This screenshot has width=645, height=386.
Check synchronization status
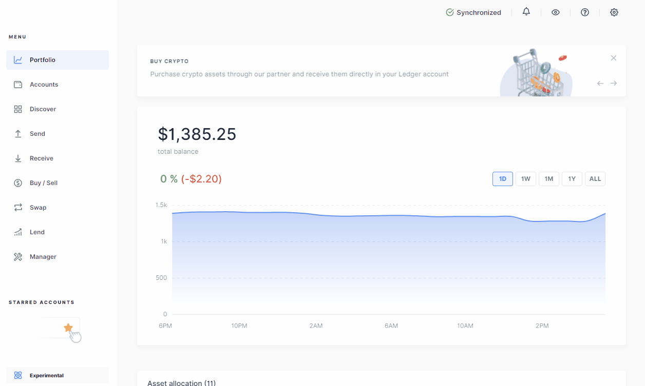pos(473,12)
